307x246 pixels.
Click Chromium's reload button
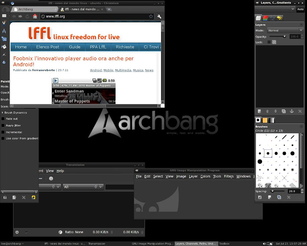click(x=27, y=16)
